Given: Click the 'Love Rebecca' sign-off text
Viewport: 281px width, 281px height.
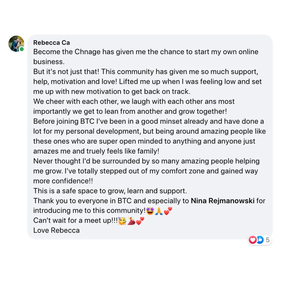Looking at the screenshot, I should (x=56, y=230).
